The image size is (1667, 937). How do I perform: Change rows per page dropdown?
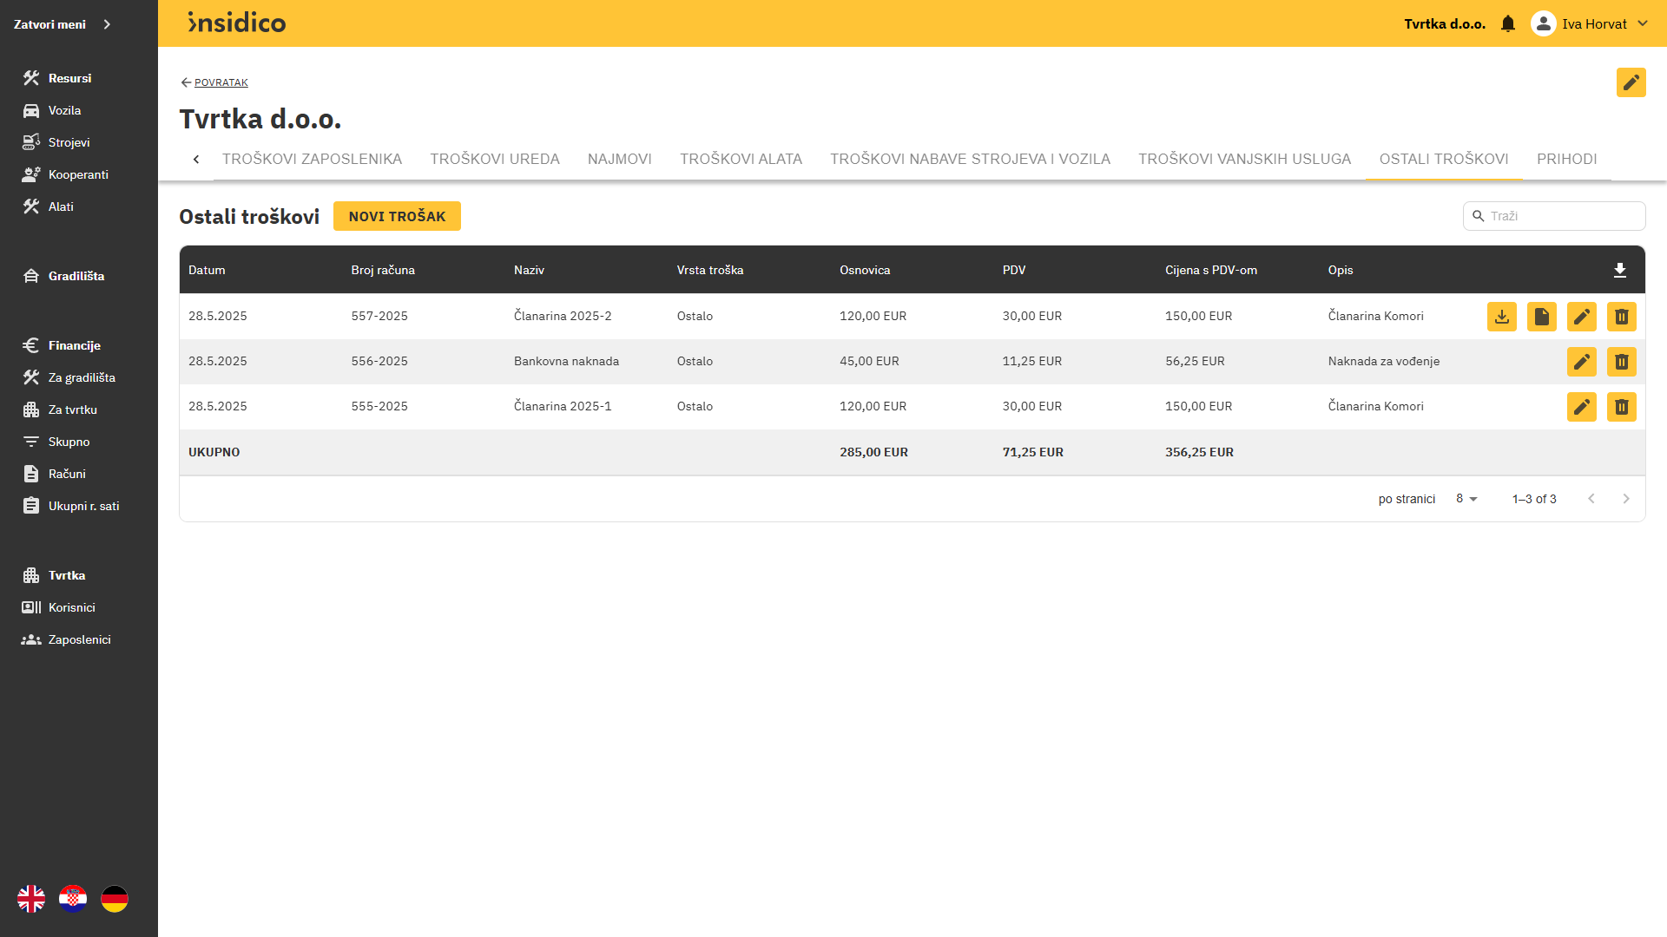coord(1466,499)
